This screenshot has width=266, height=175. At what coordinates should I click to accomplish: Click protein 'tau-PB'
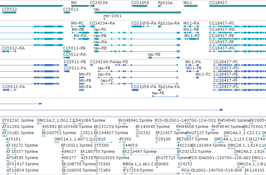pos(104,68)
